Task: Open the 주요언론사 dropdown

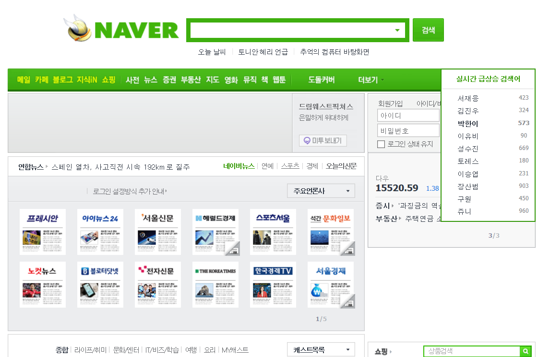Action: click(x=321, y=191)
